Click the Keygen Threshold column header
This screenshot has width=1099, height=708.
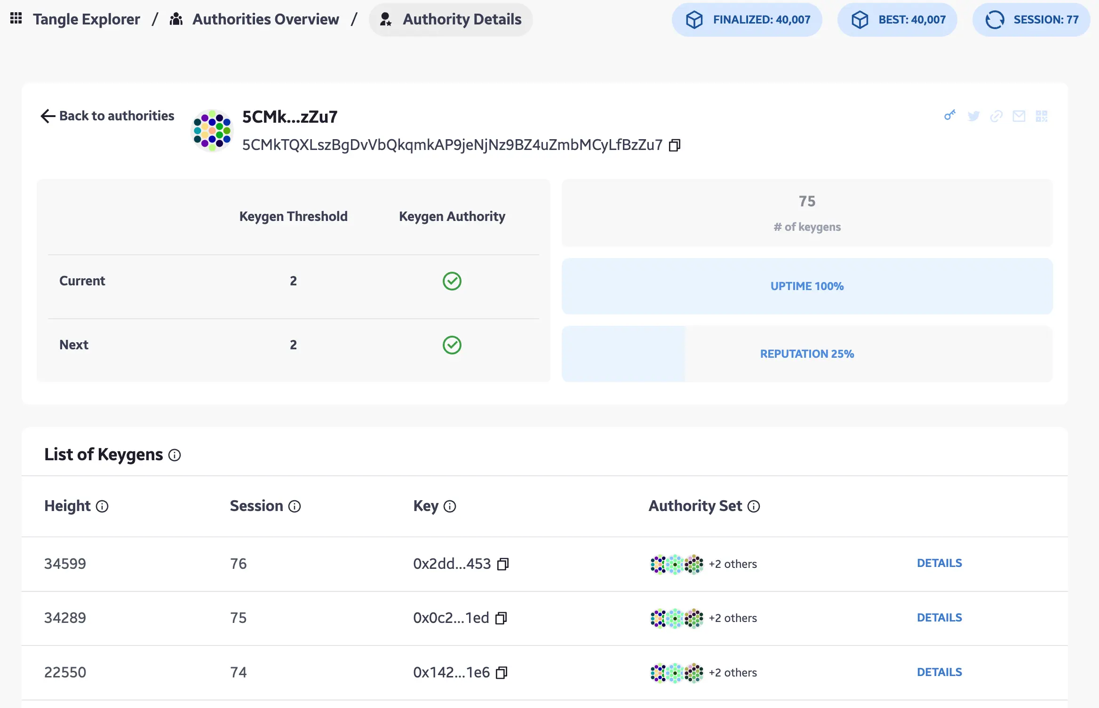[x=294, y=216]
